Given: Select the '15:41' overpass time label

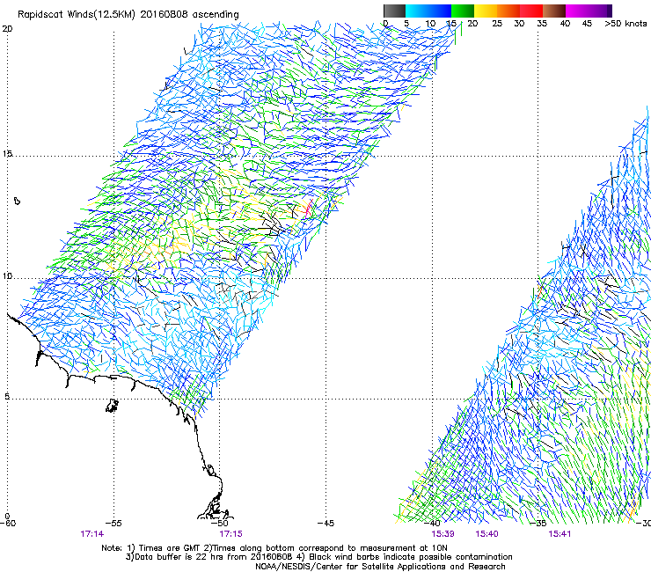Looking at the screenshot, I should tap(560, 534).
